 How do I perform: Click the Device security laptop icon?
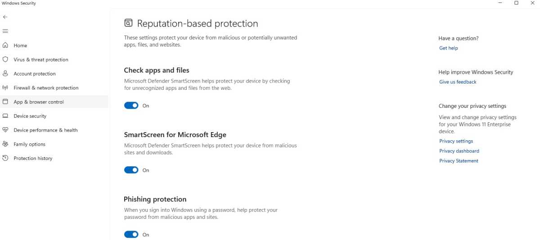point(5,116)
